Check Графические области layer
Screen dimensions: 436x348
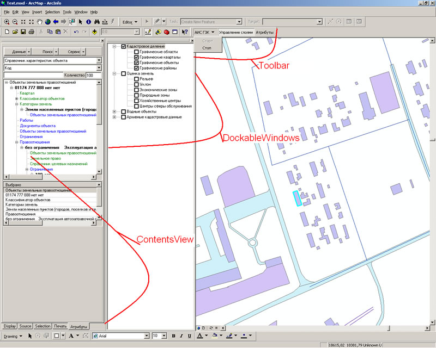coord(136,52)
